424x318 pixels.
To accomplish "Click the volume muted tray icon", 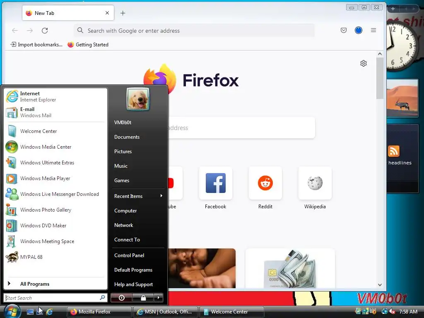I will pyautogui.click(x=392, y=312).
